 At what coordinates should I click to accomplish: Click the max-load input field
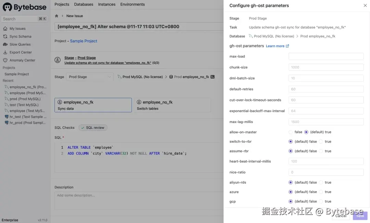(x=326, y=57)
